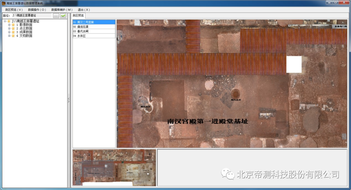Open the 数据操作 (O) menu

37,10
